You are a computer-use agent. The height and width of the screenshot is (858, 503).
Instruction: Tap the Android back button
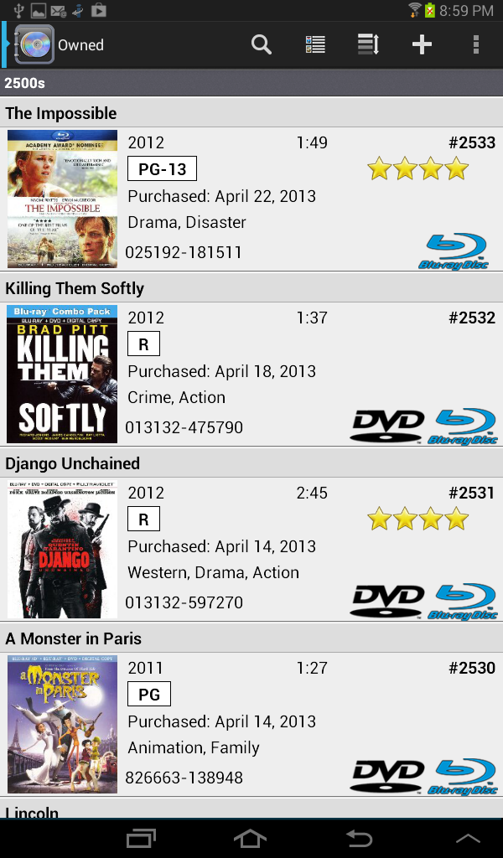click(x=360, y=838)
